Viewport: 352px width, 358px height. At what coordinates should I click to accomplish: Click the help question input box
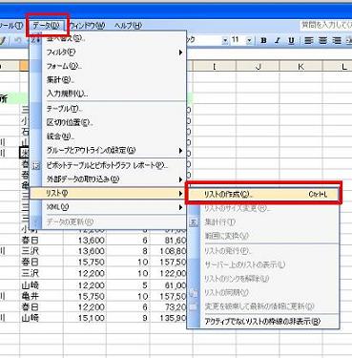click(x=325, y=26)
